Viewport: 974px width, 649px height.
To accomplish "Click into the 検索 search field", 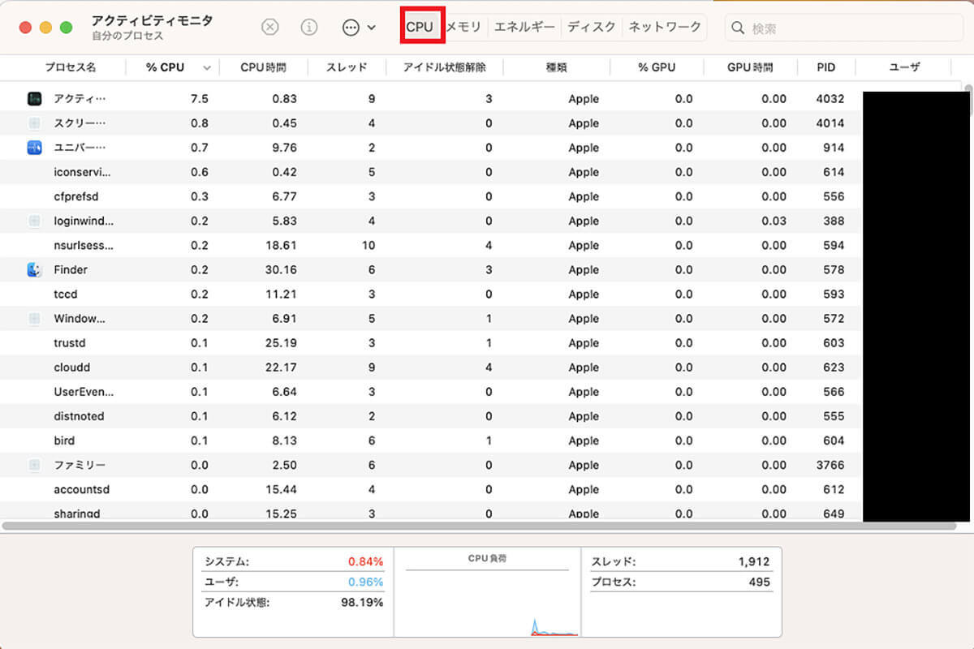I will click(844, 28).
